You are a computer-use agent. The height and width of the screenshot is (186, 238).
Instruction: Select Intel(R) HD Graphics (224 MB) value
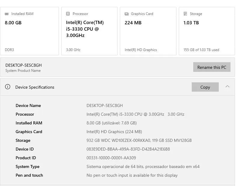(114, 132)
